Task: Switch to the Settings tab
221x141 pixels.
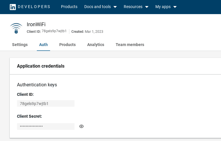Action: [20, 45]
